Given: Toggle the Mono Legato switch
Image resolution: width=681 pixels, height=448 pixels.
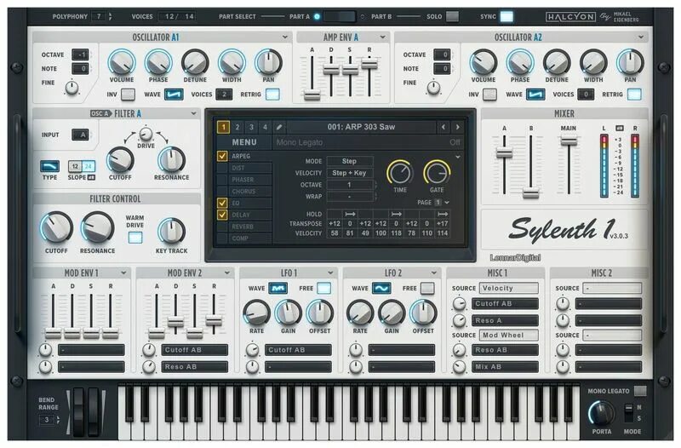Looking at the screenshot, I should coord(640,391).
